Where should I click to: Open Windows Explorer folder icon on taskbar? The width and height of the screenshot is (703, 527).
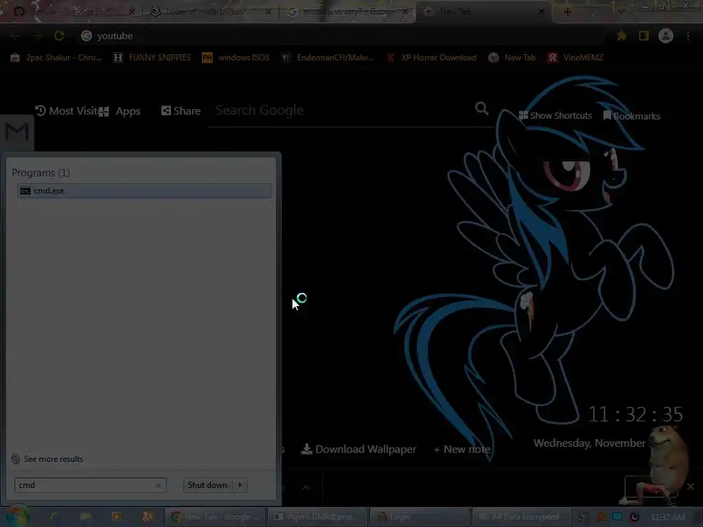tap(86, 517)
